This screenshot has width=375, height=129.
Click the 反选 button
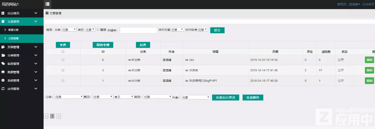coord(143,45)
